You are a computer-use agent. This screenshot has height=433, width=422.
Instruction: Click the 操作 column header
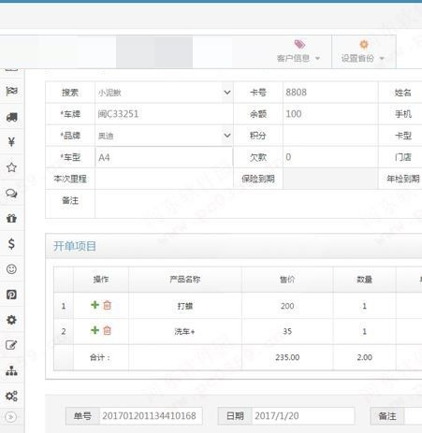pyautogui.click(x=101, y=280)
